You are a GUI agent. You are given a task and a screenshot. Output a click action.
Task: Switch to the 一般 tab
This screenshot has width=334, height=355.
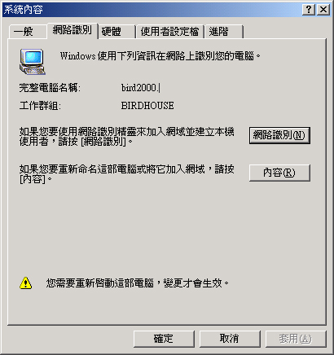(28, 32)
